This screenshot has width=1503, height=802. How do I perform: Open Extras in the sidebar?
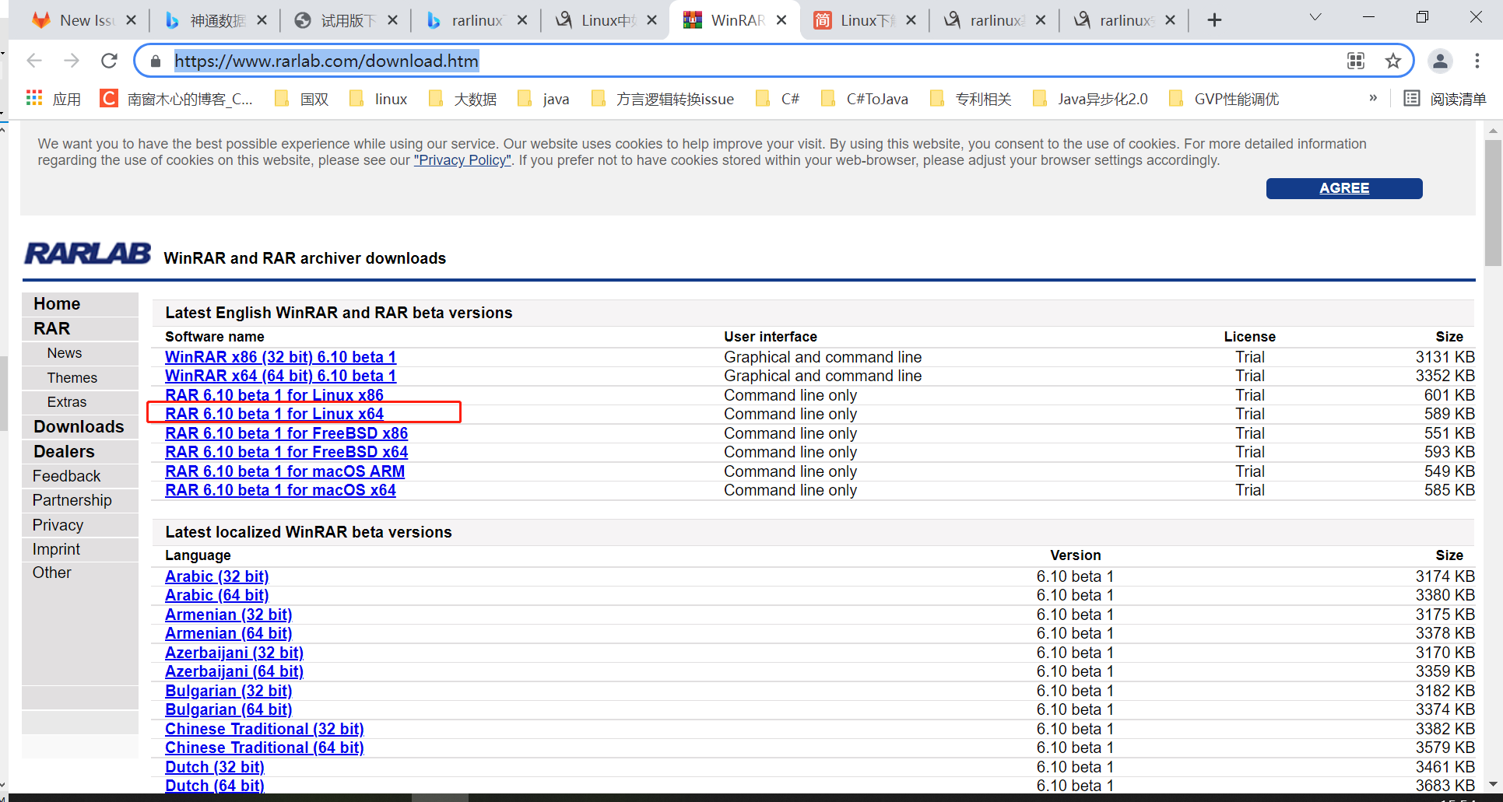coord(67,402)
